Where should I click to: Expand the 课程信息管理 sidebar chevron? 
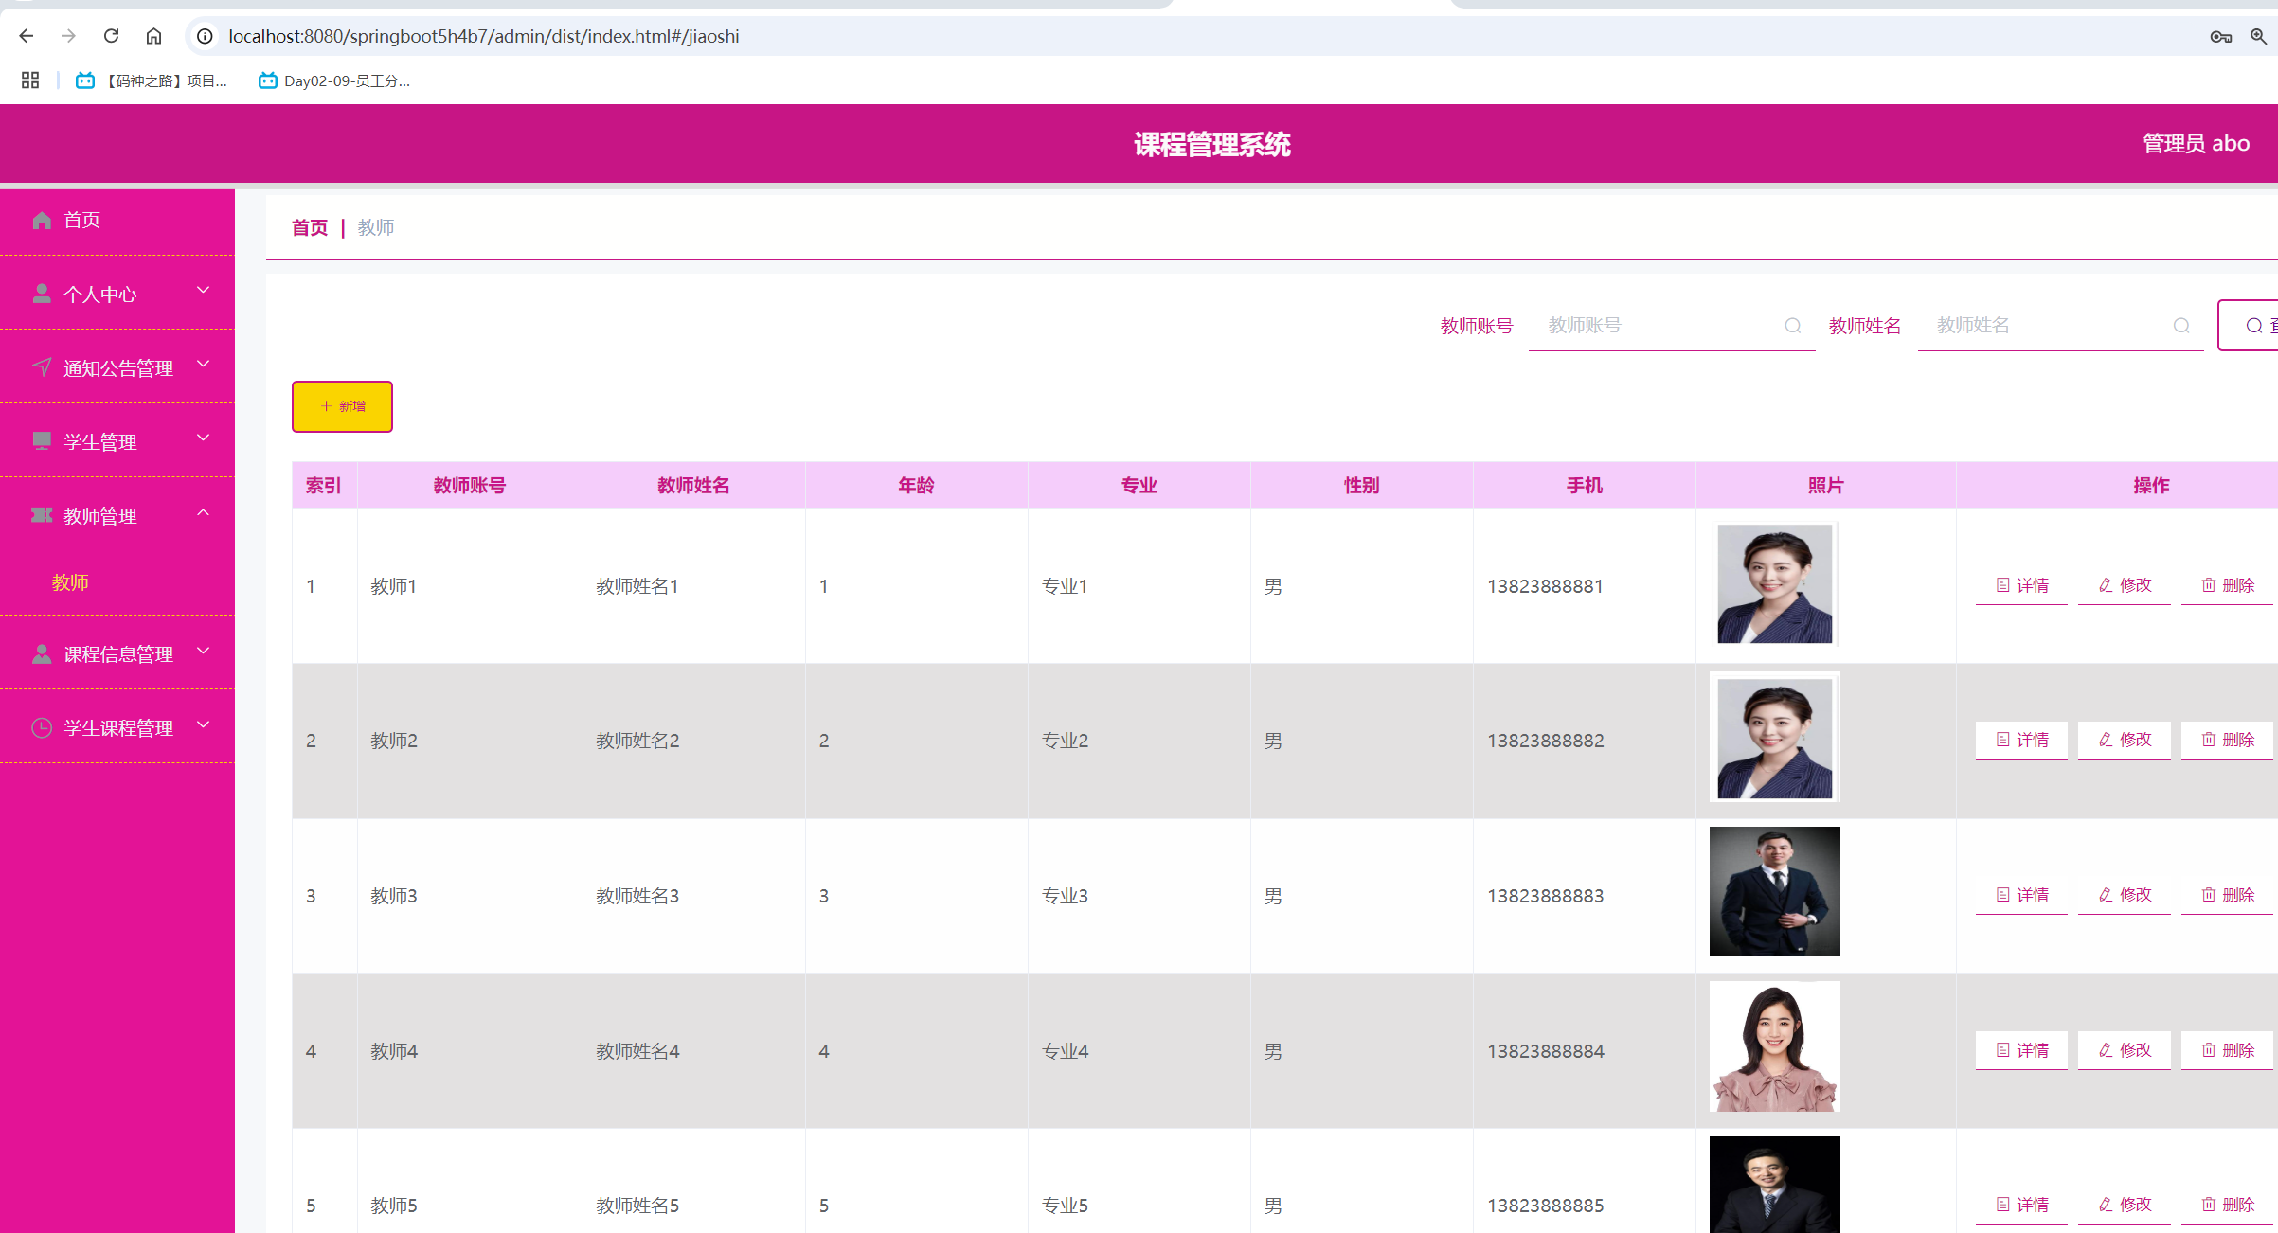coord(203,652)
